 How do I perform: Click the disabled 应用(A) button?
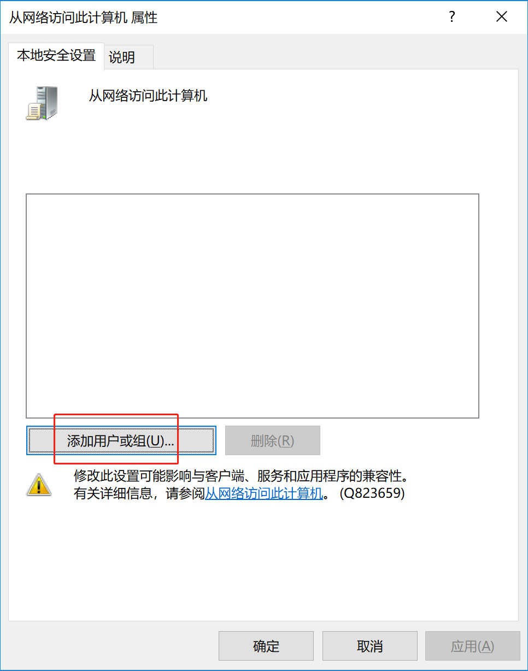(473, 646)
